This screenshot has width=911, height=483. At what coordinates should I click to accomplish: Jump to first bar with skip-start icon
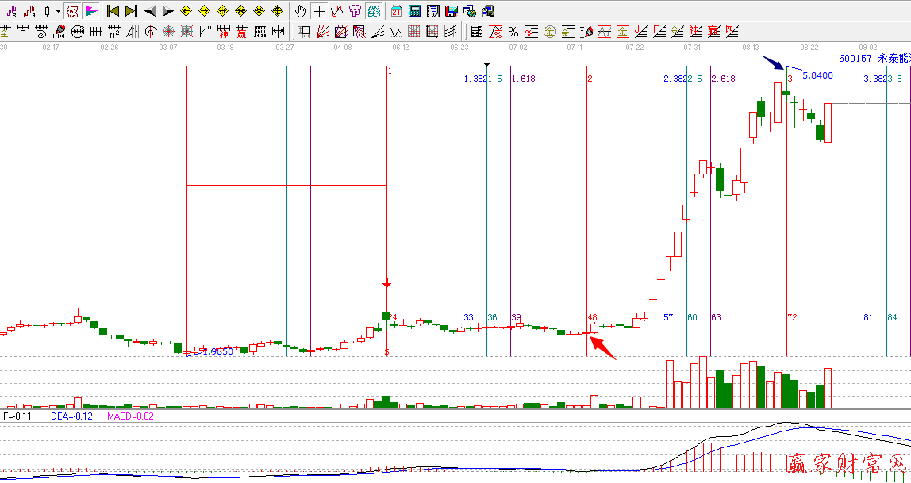[113, 11]
